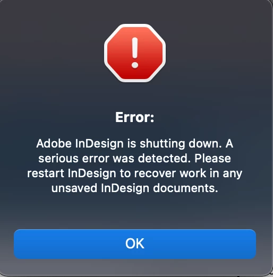The image size is (273, 277).
Task: Select the bold "Error:" heading
Action: point(135,117)
